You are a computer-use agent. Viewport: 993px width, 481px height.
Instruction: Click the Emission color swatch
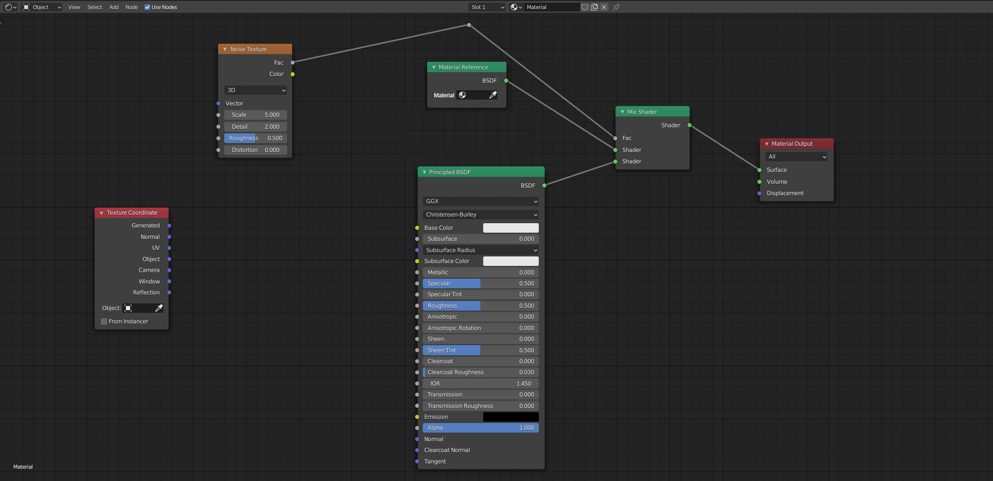point(511,417)
